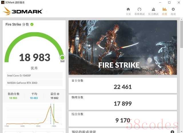Click the average score 18 483 value
This screenshot has height=133, width=183.
(34, 98)
